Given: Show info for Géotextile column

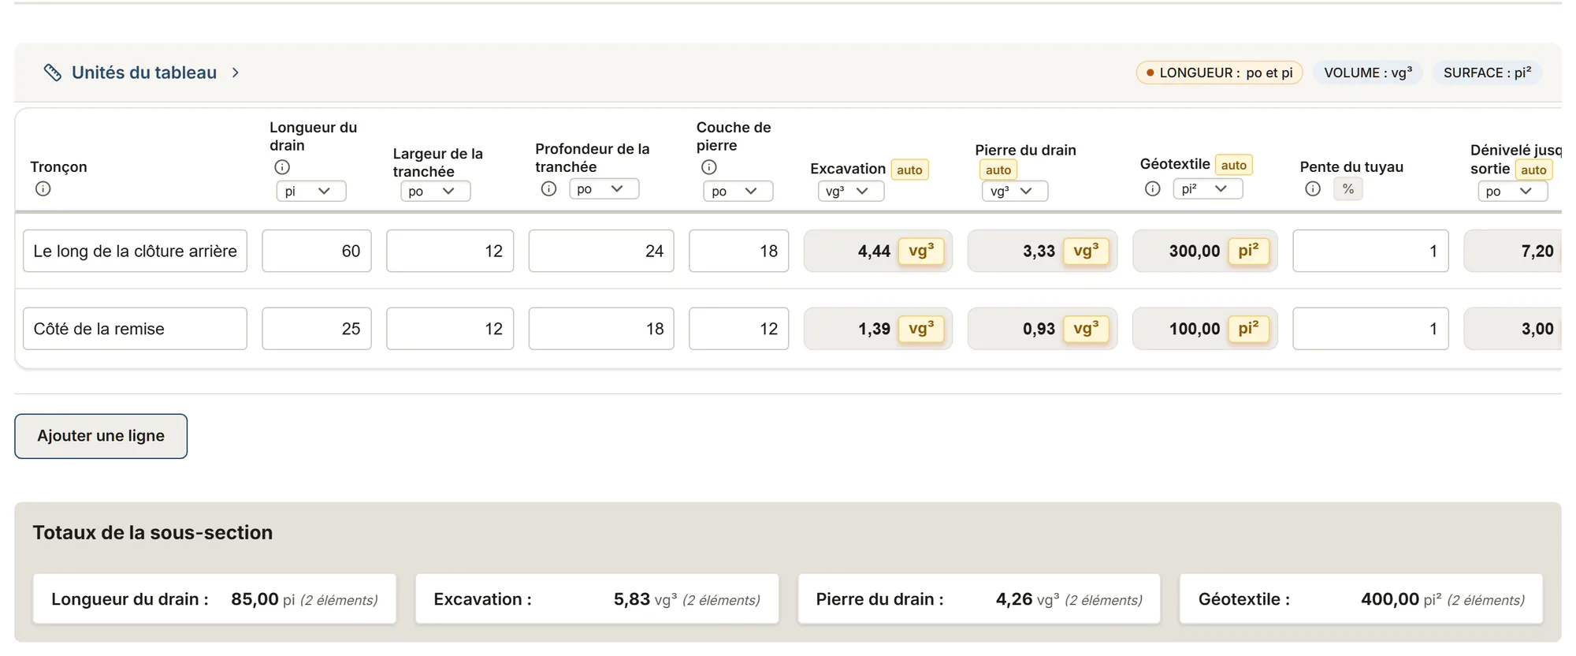Looking at the screenshot, I should click(x=1153, y=188).
